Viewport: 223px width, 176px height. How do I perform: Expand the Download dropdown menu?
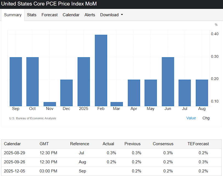[112, 15]
